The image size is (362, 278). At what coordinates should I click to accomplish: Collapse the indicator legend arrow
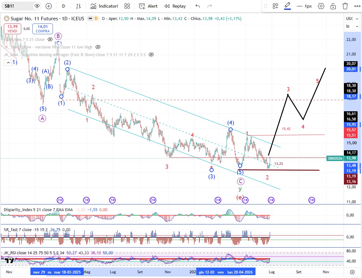[8, 62]
